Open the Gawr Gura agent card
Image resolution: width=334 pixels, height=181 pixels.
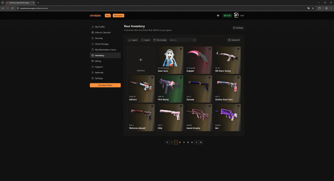tap(170, 60)
